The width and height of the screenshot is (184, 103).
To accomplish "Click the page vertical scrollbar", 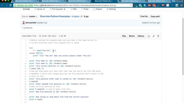I will pos(183,47).
